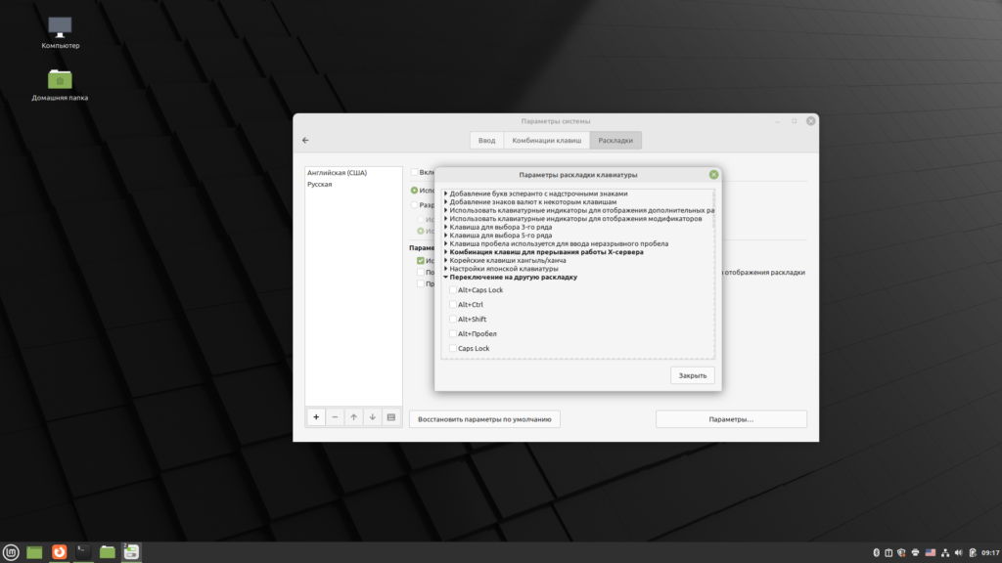Image resolution: width=1002 pixels, height=563 pixels.
Task: Enable the Alt+Shift checkbox
Action: tap(452, 320)
